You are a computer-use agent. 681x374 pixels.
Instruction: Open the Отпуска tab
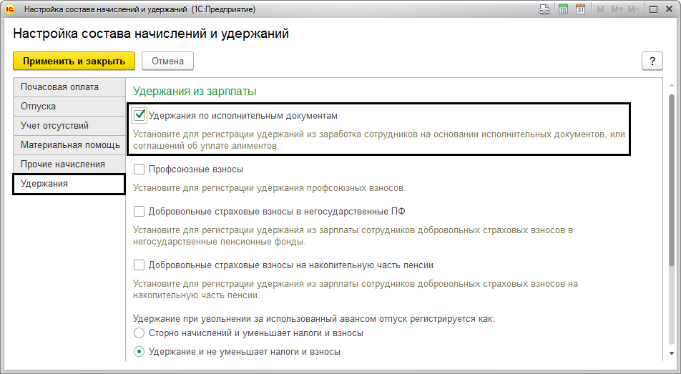(69, 107)
